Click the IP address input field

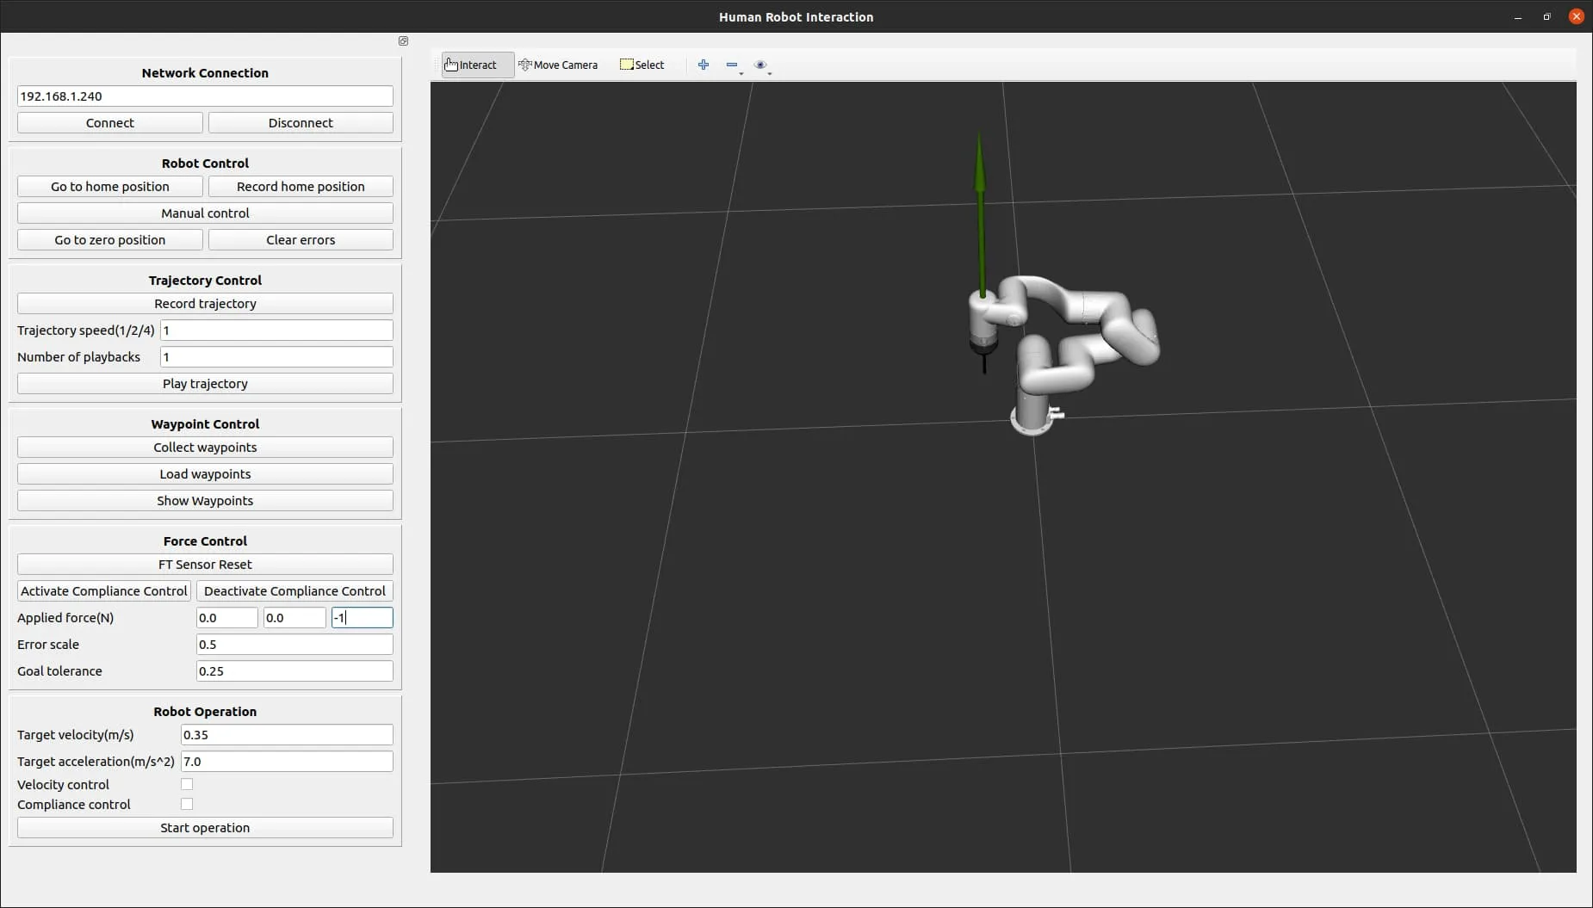click(205, 96)
